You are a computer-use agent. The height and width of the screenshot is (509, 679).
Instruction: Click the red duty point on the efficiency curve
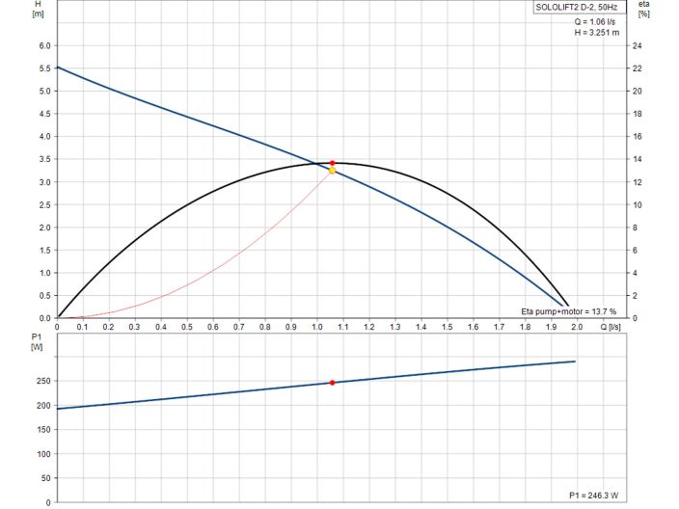[x=332, y=163]
